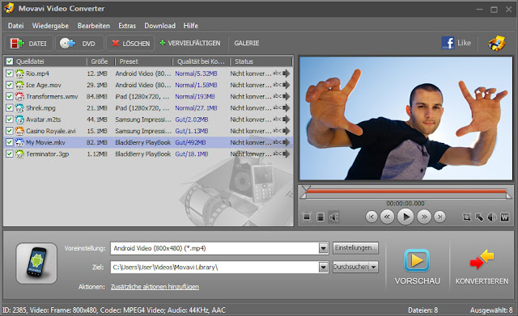Viewport: 518px width, 316px height.
Task: Open the watermark W icon
Action: click(505, 217)
